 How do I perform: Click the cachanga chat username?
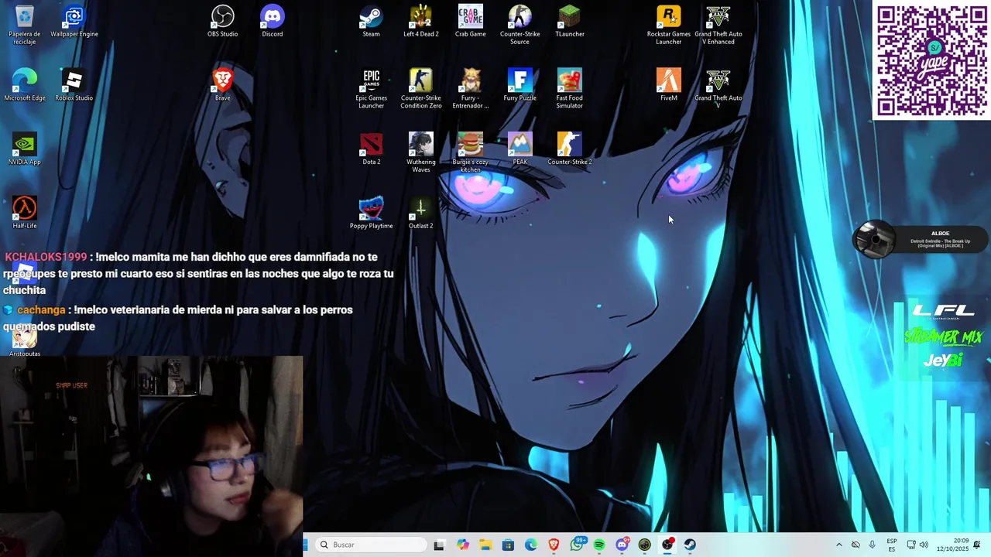tap(41, 309)
